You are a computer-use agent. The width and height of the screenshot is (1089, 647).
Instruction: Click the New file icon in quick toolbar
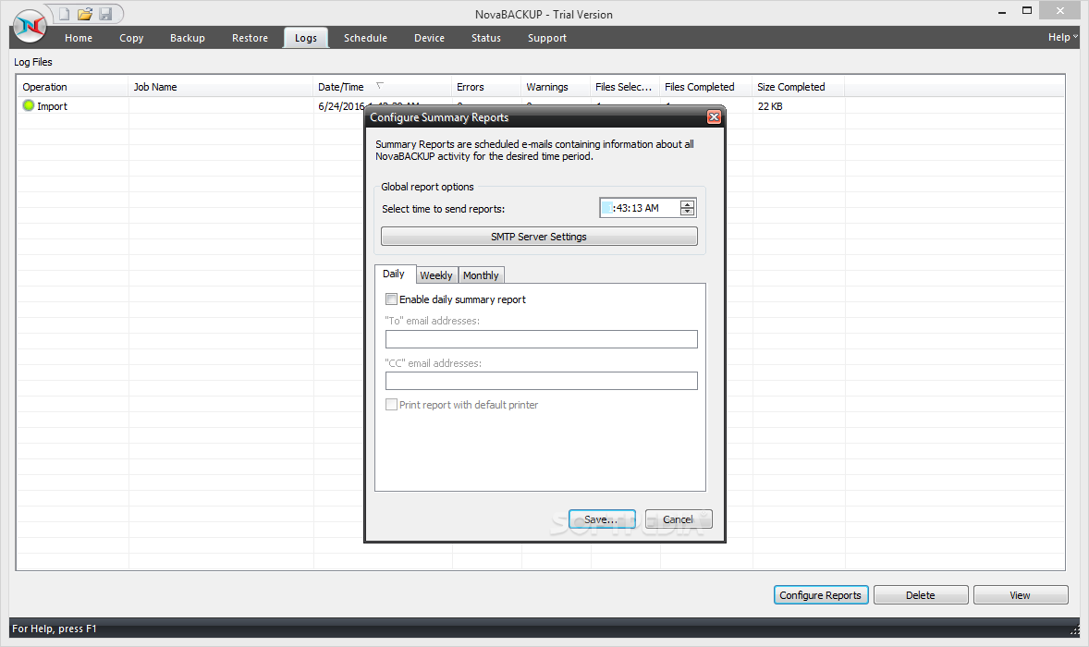(64, 14)
